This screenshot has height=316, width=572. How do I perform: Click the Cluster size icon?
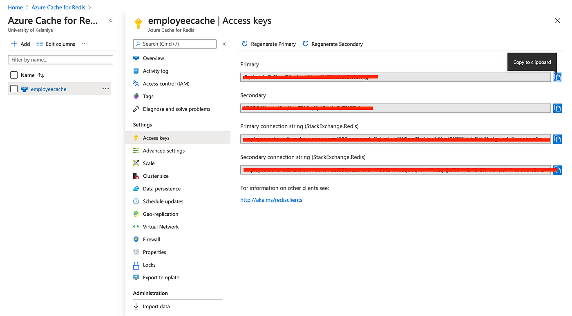tap(136, 176)
